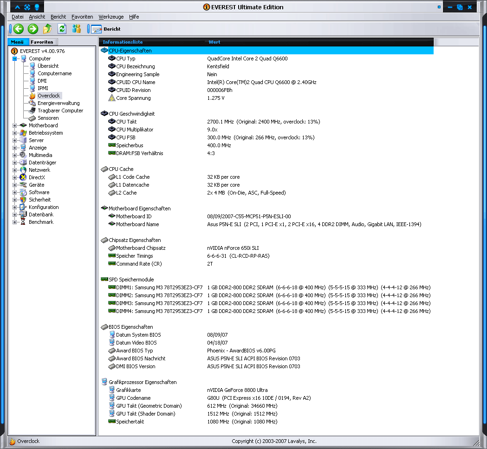Click the Netzwerk globe icon
This screenshot has width=487, height=449.
23,170
